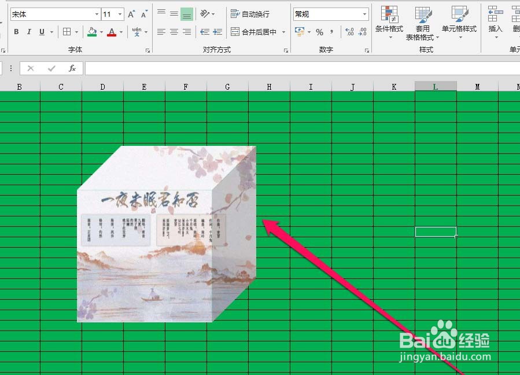Select column D header
This screenshot has width=520, height=375.
tap(102, 87)
